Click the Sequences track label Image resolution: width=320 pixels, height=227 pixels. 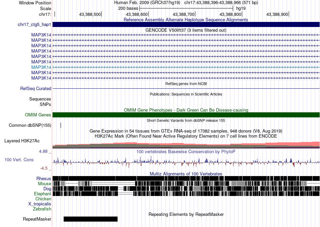coord(40,99)
